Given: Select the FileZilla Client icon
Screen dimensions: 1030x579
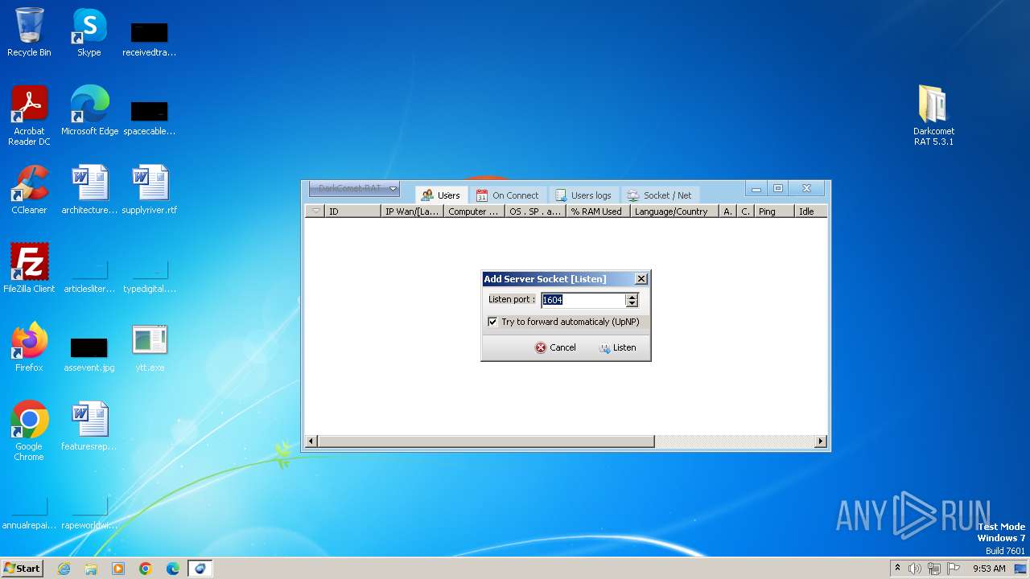Looking at the screenshot, I should [x=29, y=268].
